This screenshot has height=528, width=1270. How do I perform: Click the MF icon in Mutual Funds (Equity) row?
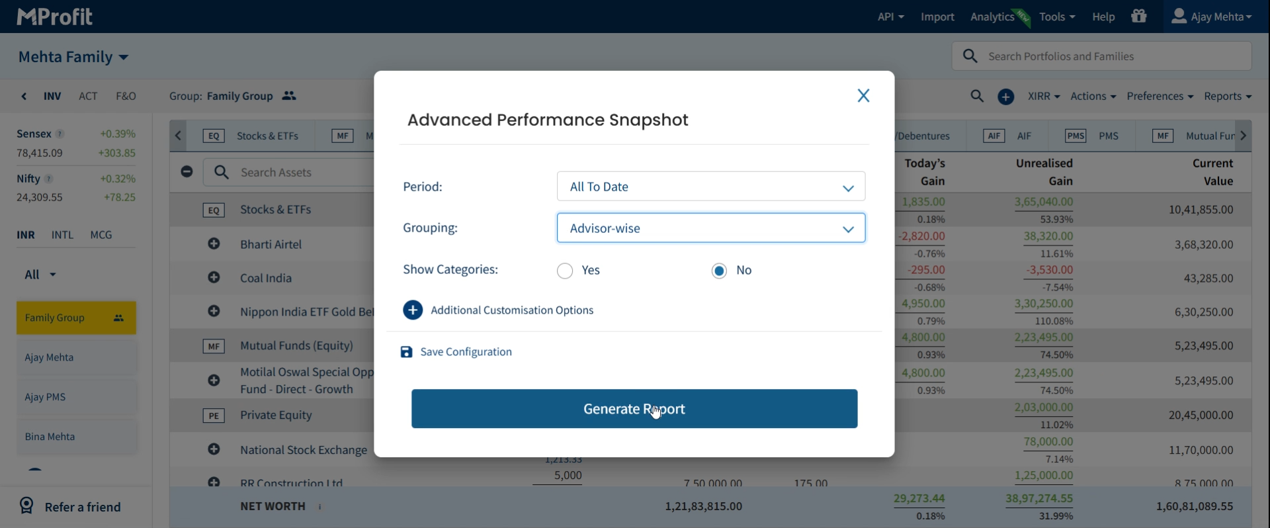coord(214,346)
